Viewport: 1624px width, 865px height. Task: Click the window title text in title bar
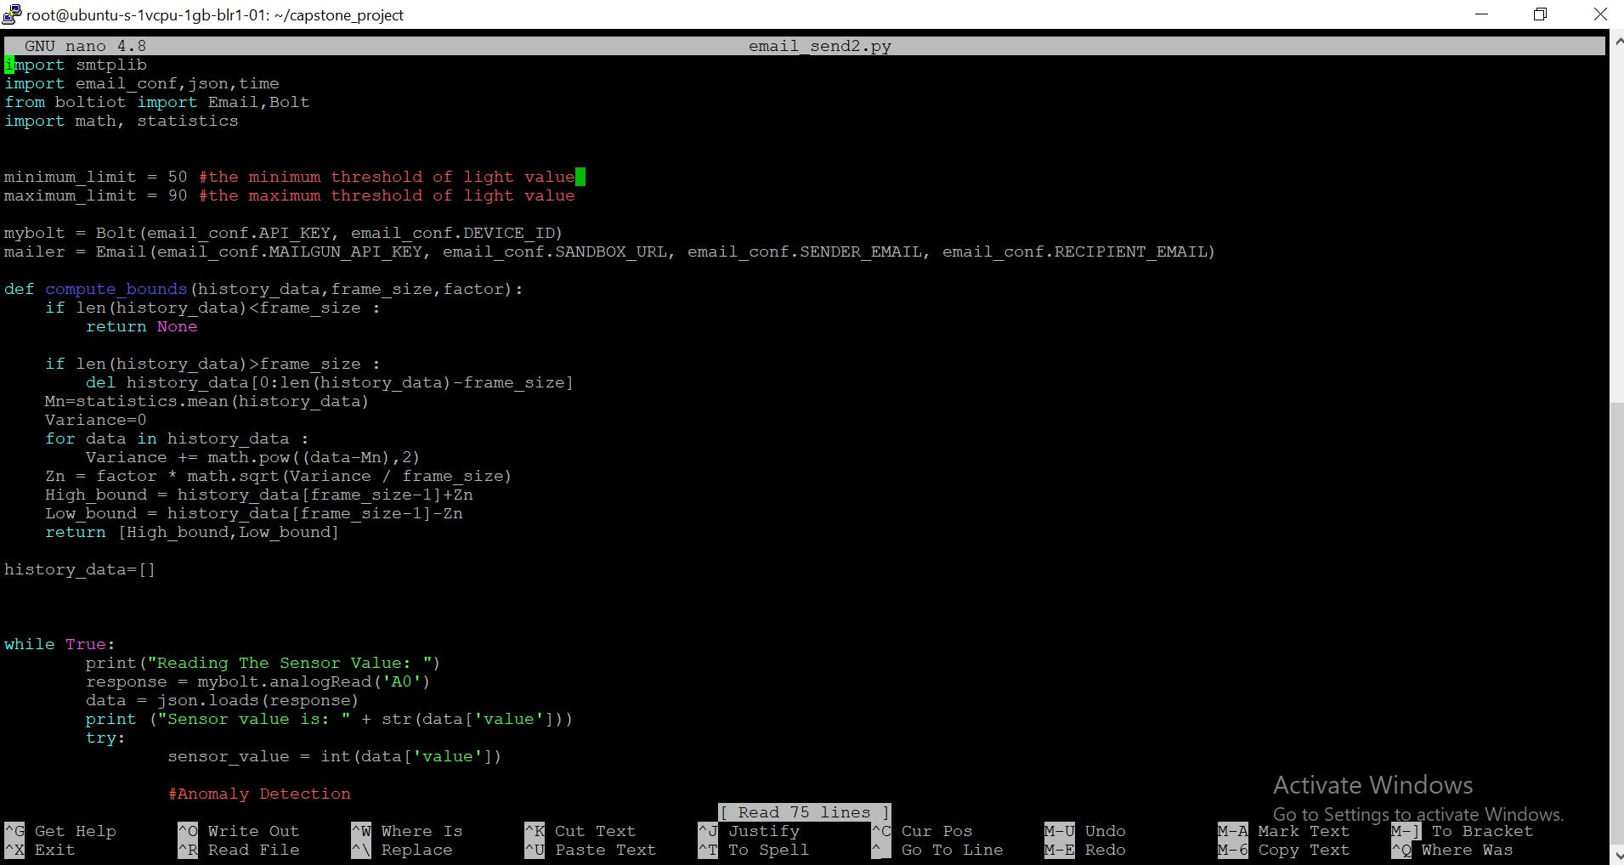pos(215,14)
